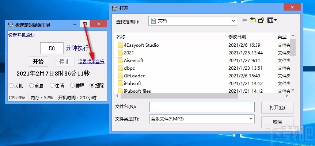
Task: Select the iPubsoft folder icon
Action: point(120,83)
